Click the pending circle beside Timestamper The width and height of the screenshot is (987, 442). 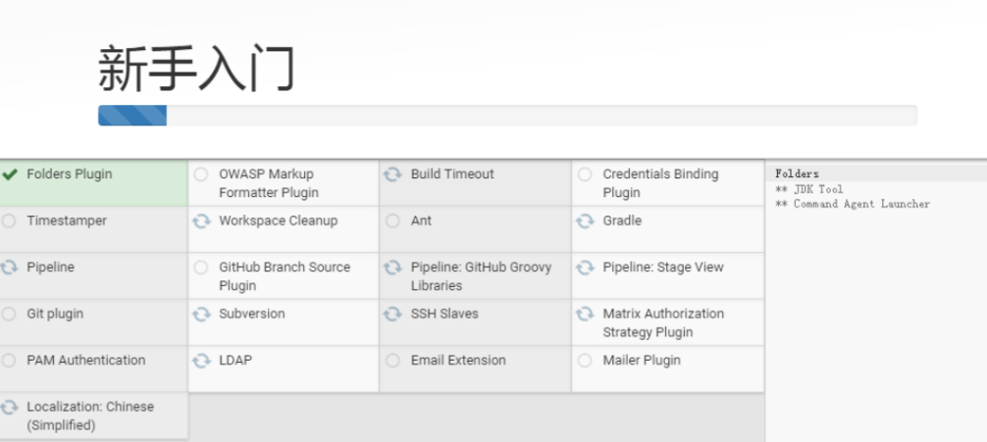pos(9,221)
